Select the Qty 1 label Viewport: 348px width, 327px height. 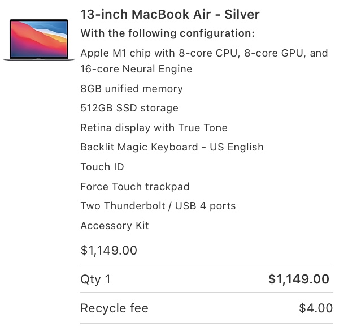pyautogui.click(x=95, y=279)
